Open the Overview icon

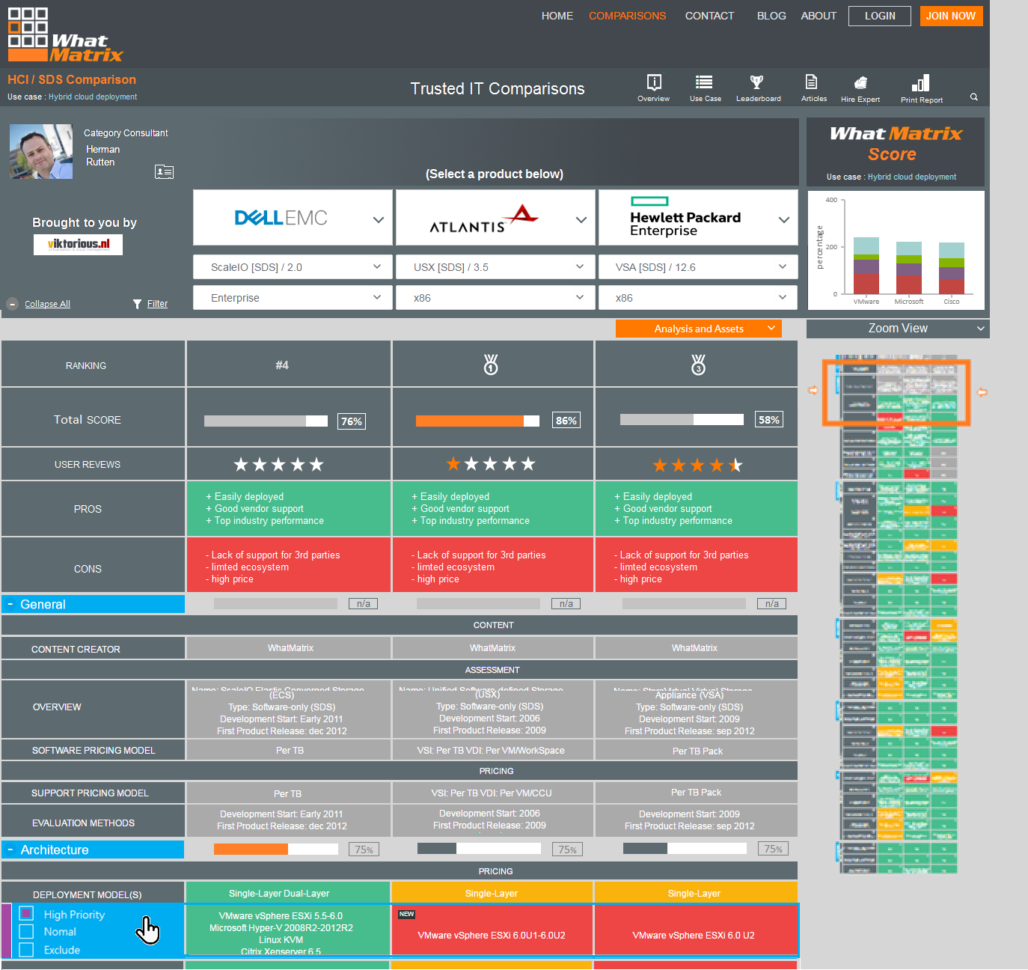654,82
